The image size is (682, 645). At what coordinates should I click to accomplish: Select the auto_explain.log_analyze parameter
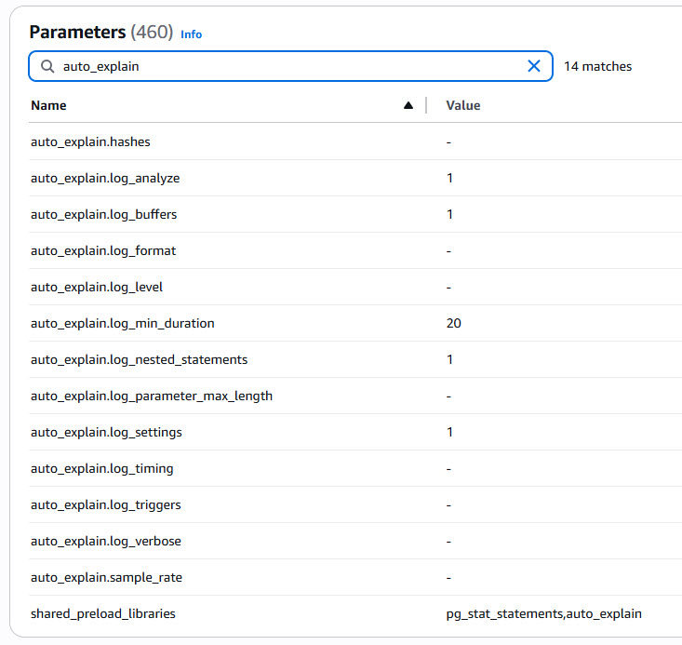point(105,178)
